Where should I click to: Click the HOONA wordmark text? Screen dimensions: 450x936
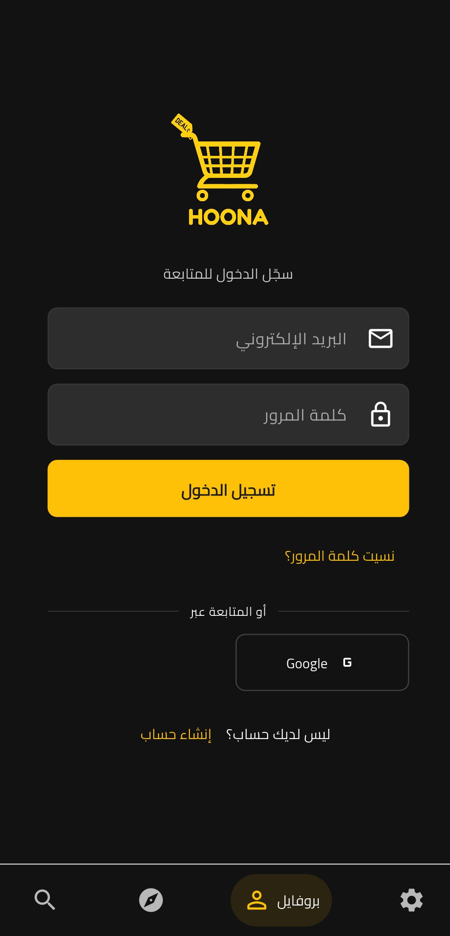228,217
